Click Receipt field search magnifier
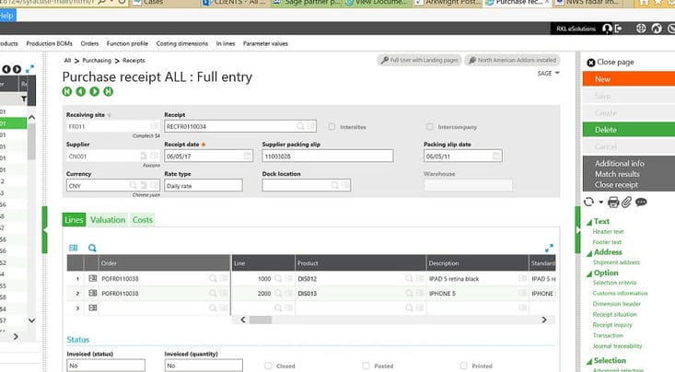 pos(299,126)
